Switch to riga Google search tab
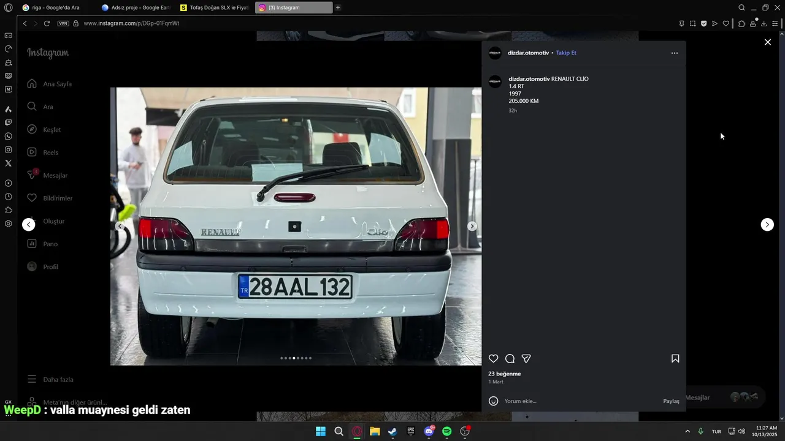The width and height of the screenshot is (785, 441). click(55, 7)
